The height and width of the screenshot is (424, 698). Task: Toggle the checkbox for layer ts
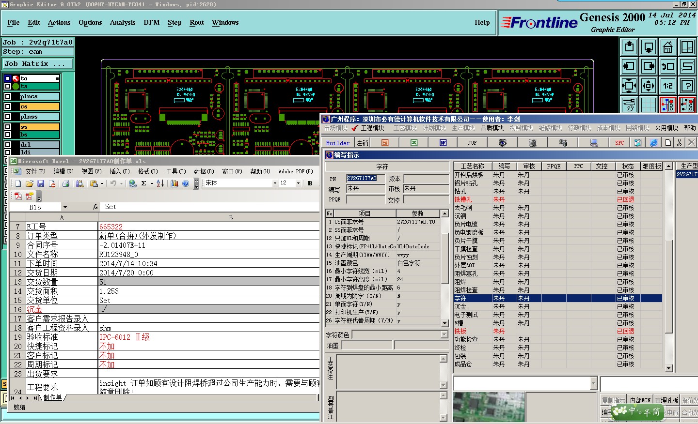coord(7,86)
